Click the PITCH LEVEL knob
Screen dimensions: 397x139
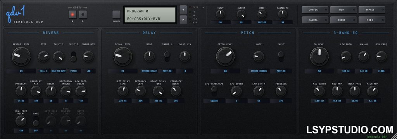coord(225,56)
